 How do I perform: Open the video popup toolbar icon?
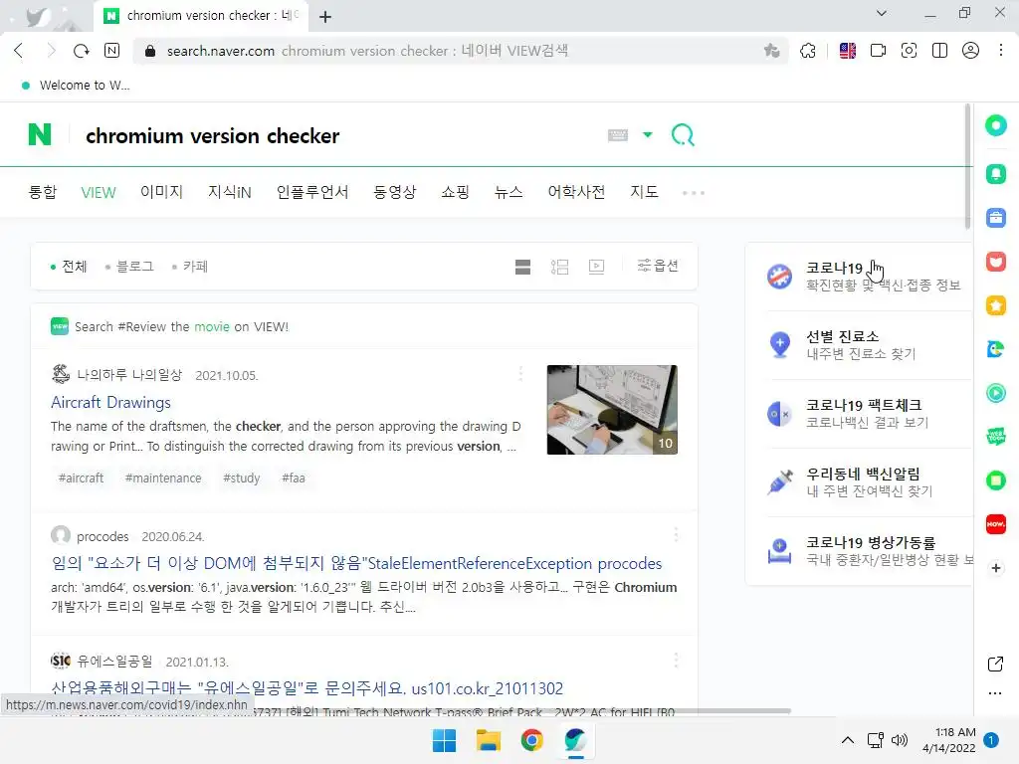[878, 51]
